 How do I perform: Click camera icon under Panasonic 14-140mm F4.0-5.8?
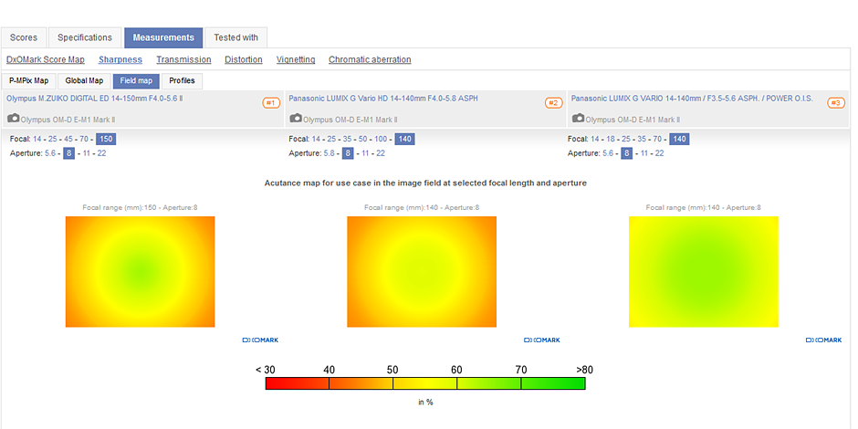[295, 119]
